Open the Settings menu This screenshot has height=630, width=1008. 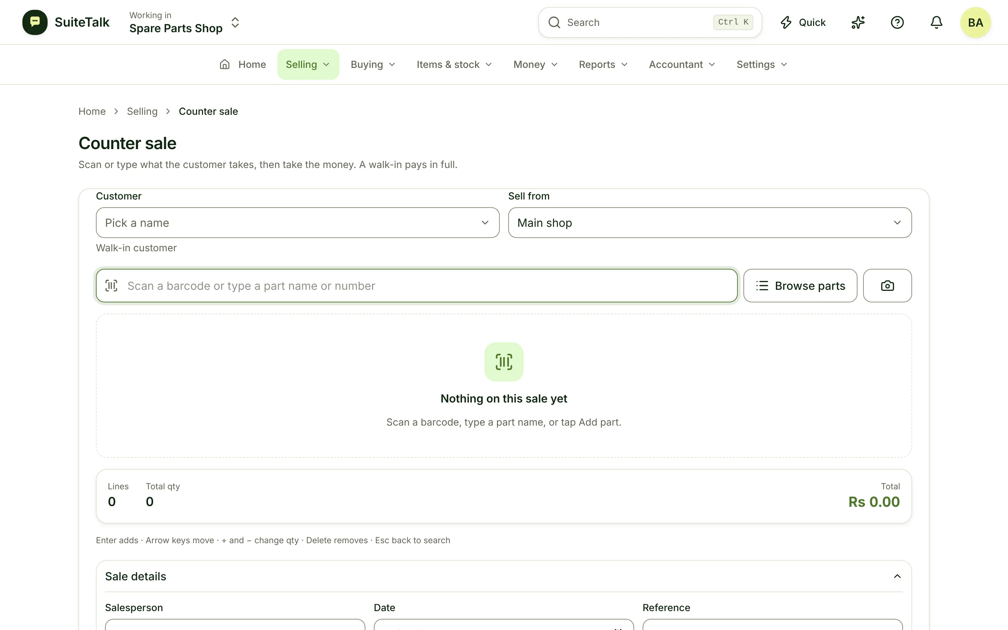coord(762,65)
